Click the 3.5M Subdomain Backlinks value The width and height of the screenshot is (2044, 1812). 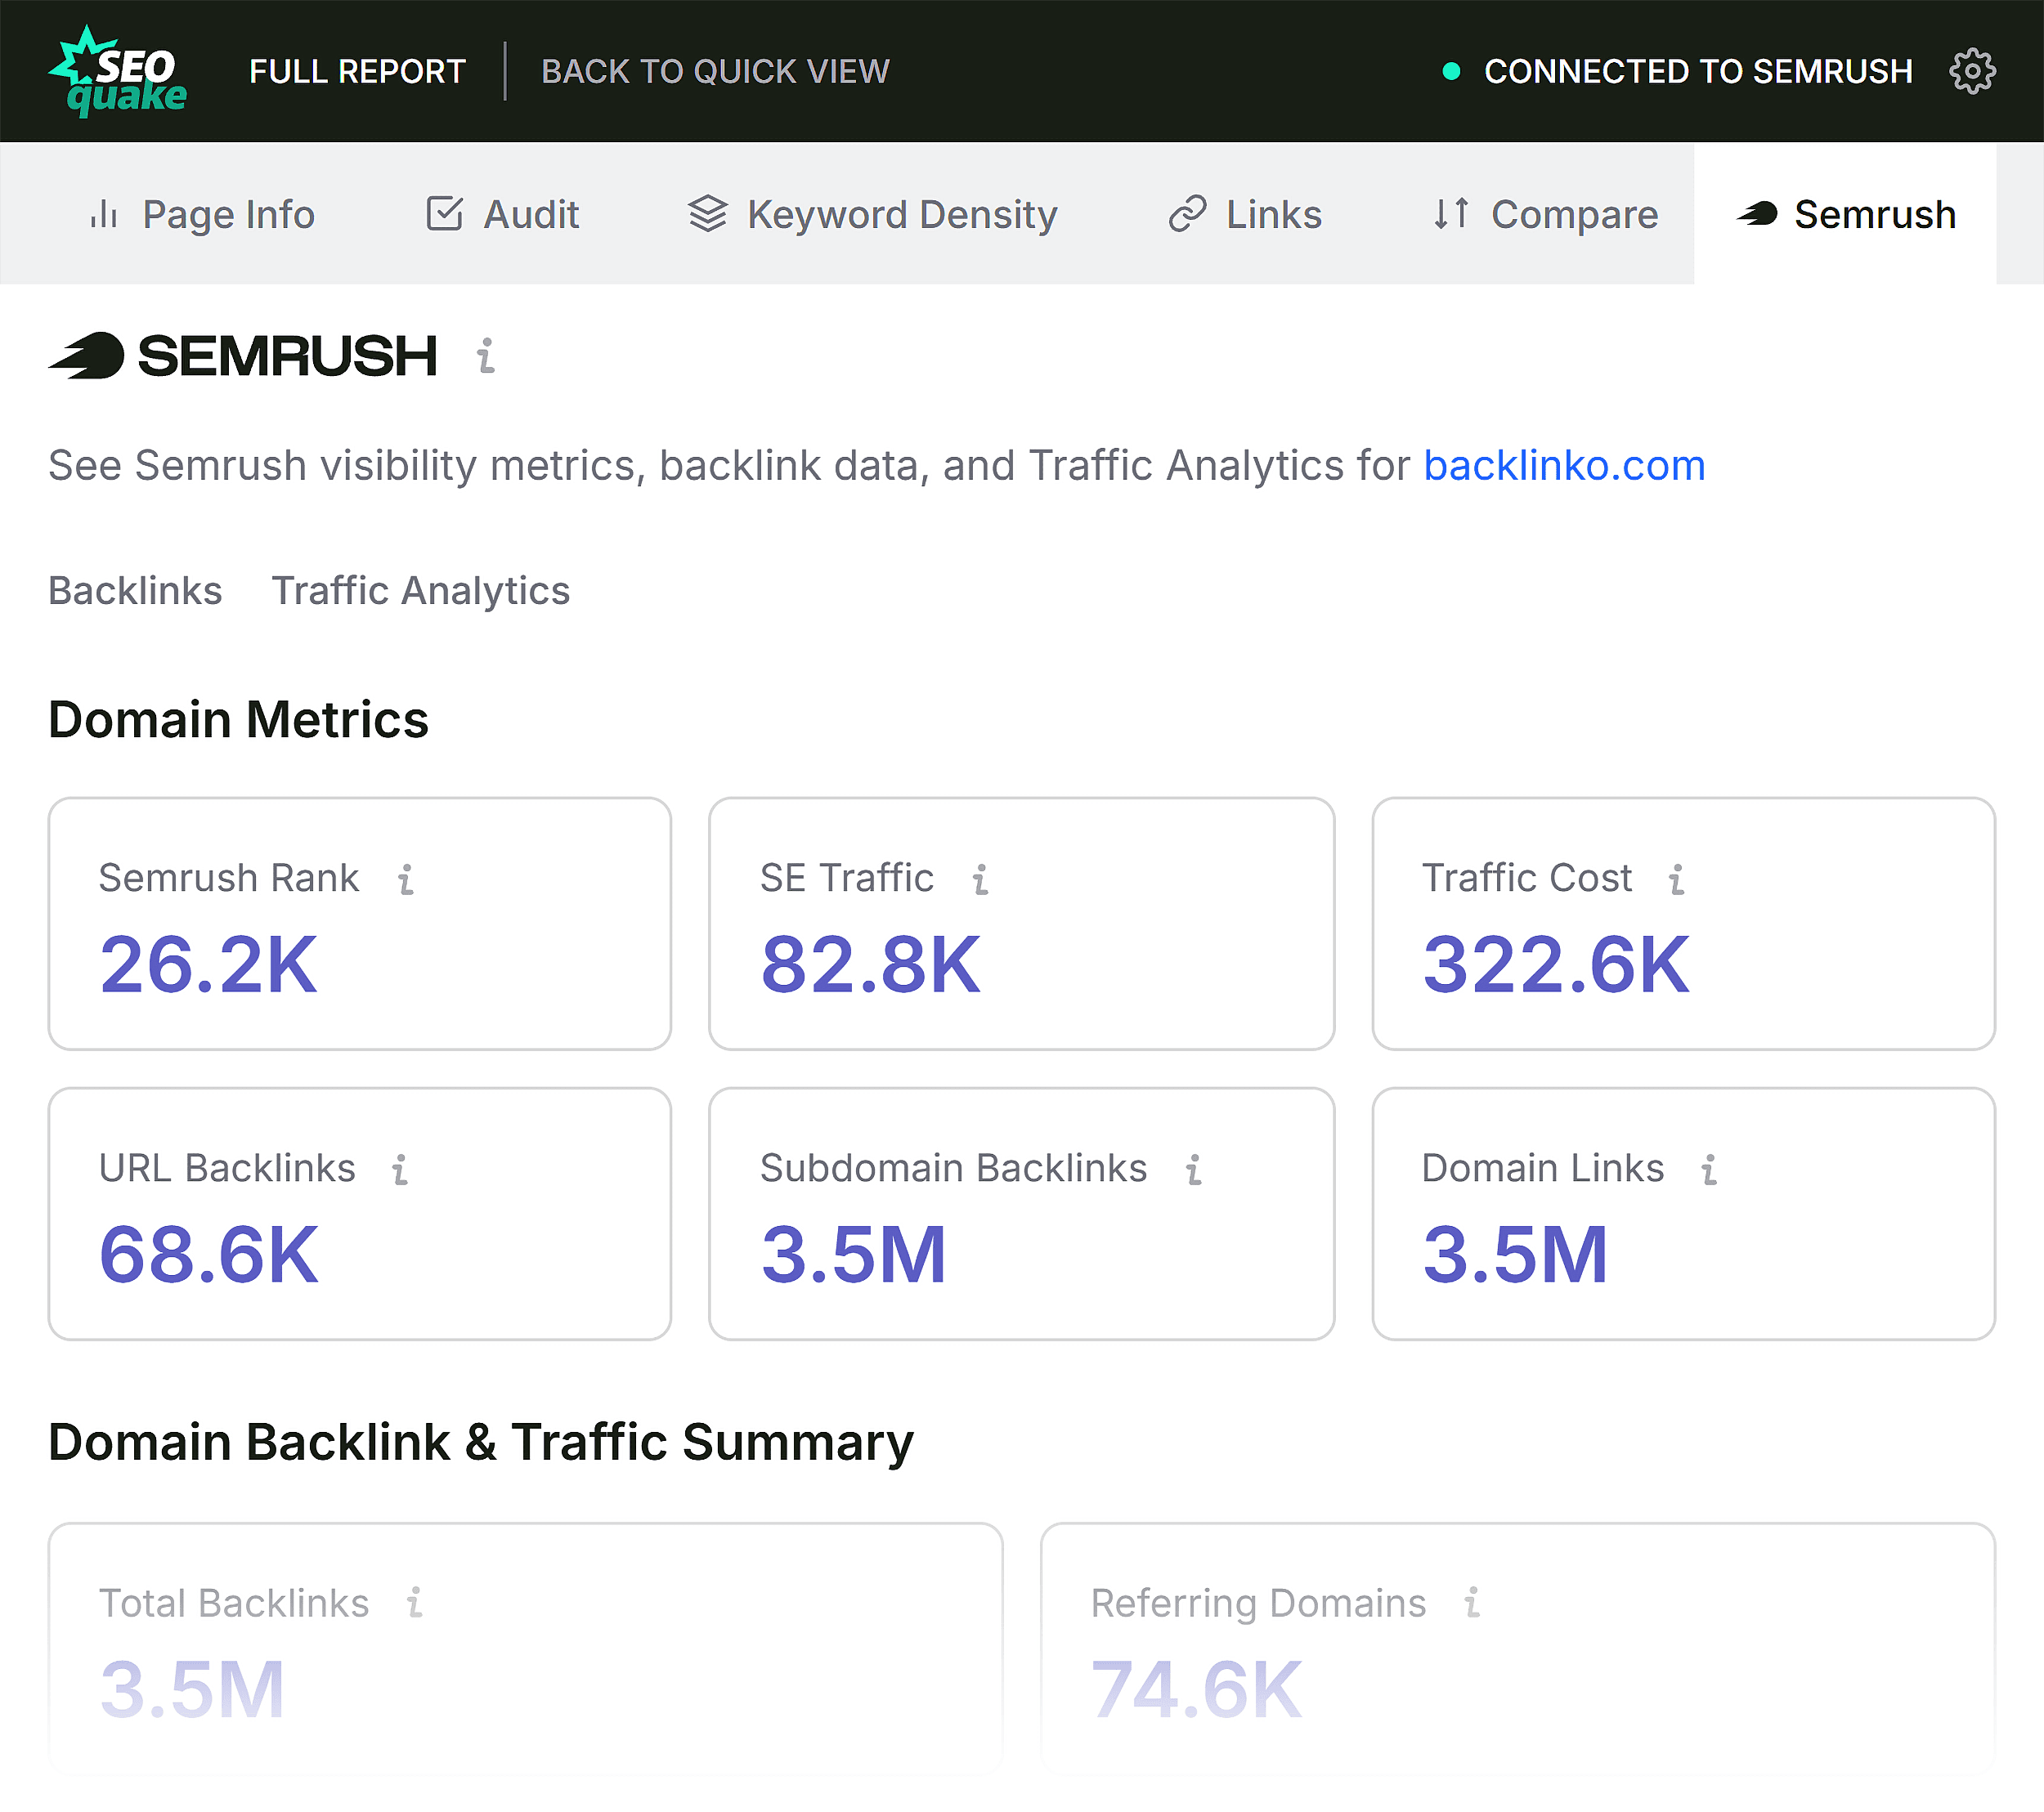tap(853, 1255)
